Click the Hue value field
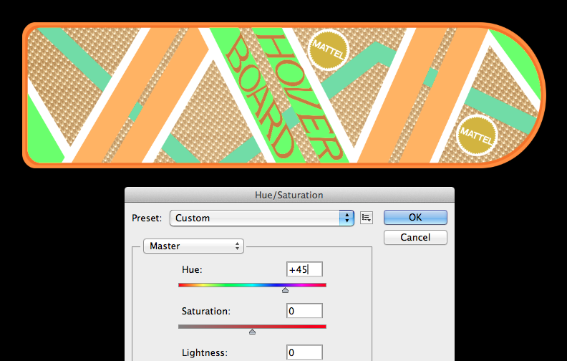Image resolution: width=567 pixels, height=361 pixels. (304, 269)
